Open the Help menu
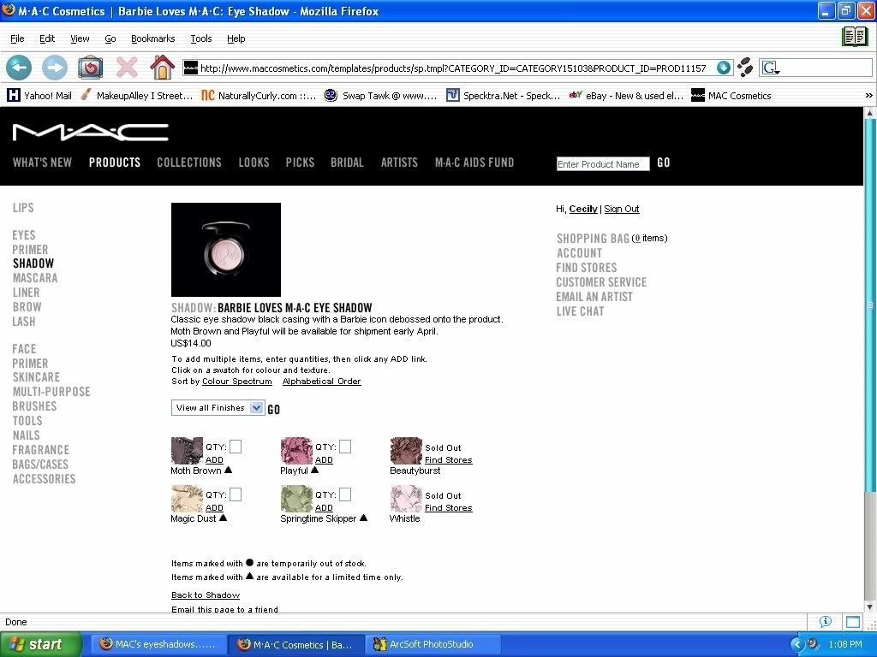 [236, 38]
